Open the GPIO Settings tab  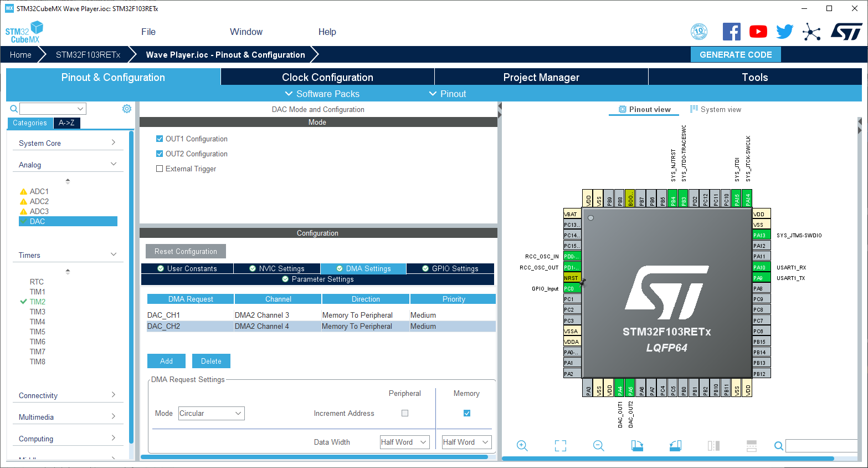(450, 268)
